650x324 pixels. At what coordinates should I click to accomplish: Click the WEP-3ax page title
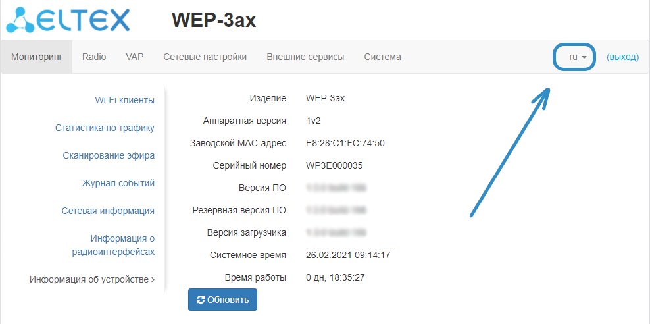click(x=214, y=20)
